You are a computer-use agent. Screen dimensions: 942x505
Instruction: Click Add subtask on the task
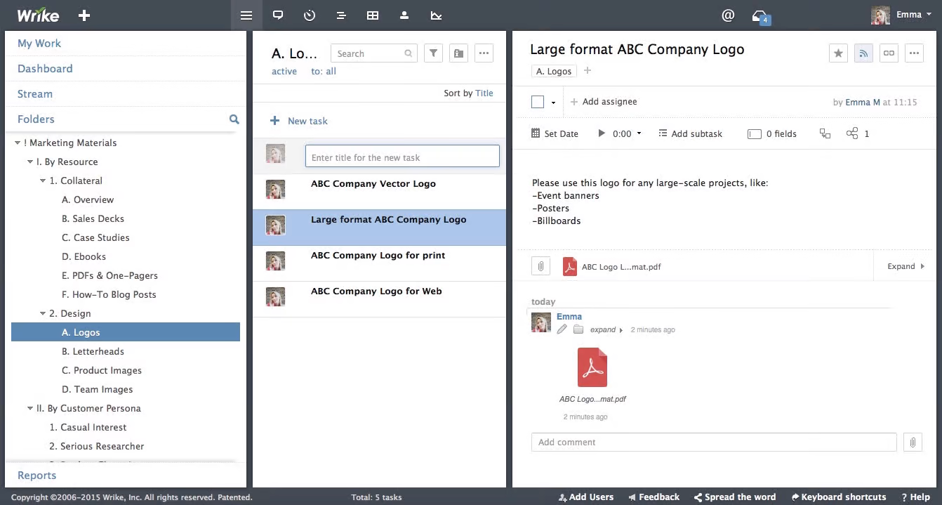[691, 133]
